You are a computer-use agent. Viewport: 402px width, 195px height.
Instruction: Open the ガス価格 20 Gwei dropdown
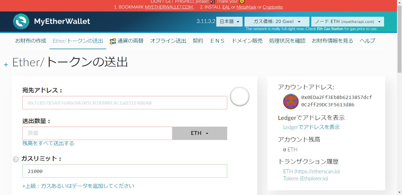pyautogui.click(x=277, y=22)
